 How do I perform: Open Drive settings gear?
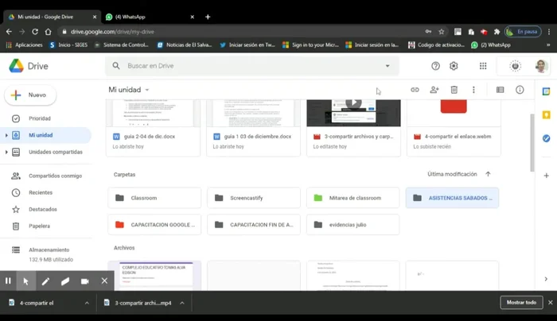pyautogui.click(x=454, y=66)
